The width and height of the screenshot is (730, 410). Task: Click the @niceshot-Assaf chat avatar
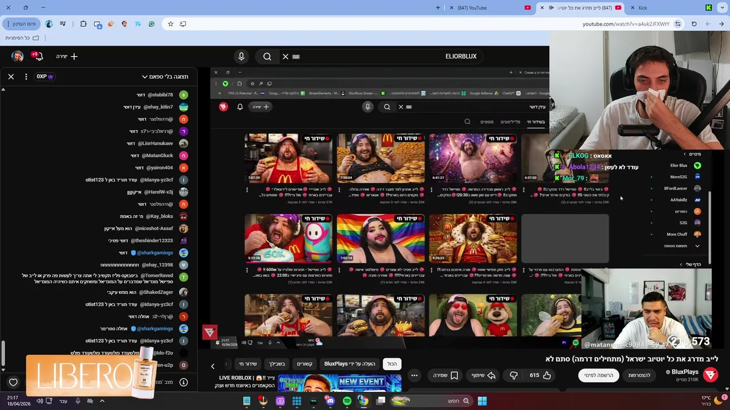[x=184, y=228]
